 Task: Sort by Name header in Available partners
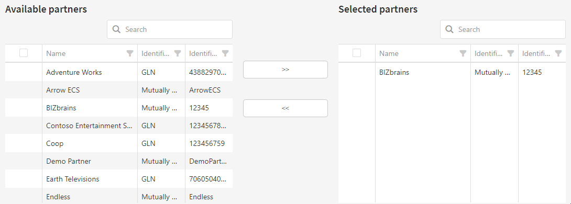click(x=56, y=53)
